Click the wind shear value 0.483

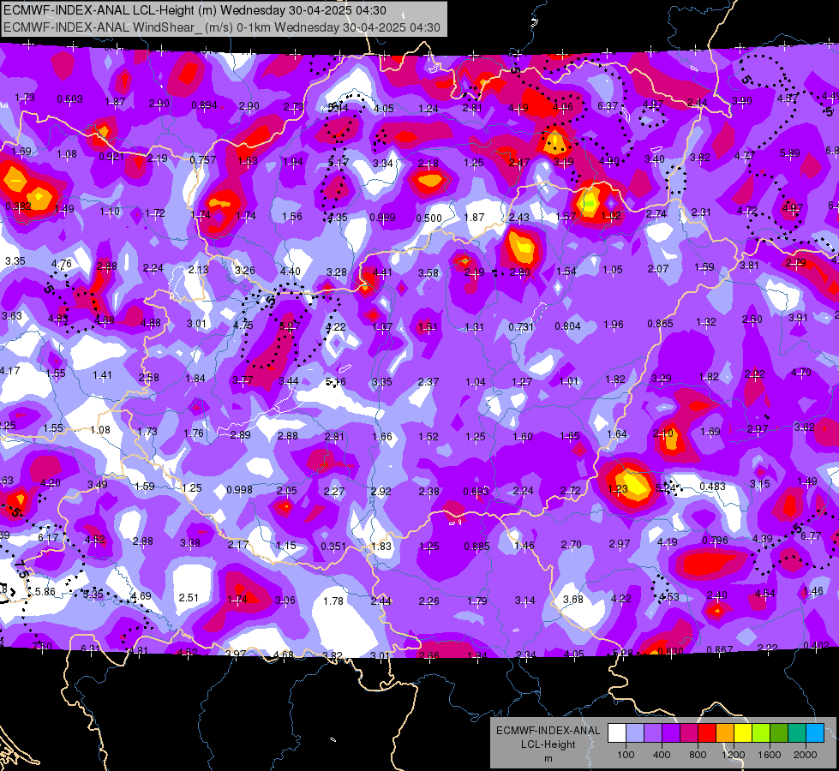[x=712, y=487]
